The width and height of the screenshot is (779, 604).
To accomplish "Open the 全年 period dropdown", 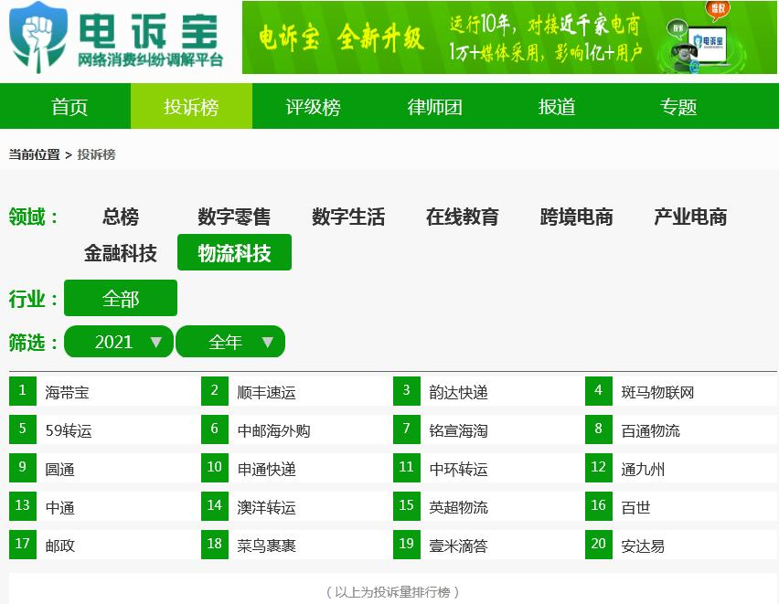I will (230, 341).
